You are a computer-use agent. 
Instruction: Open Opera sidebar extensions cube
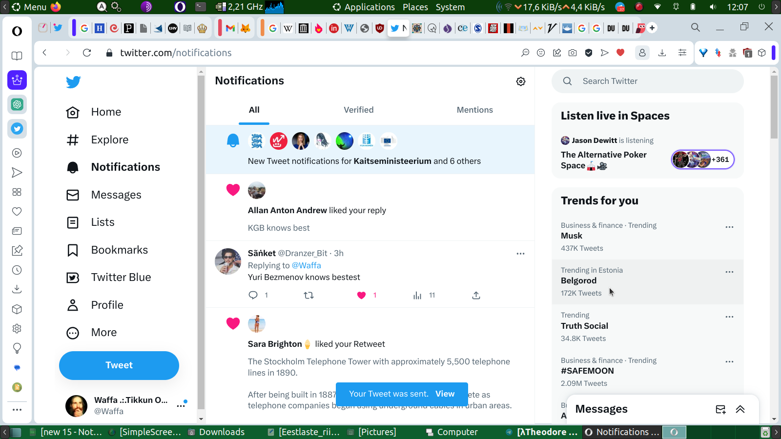(x=17, y=309)
